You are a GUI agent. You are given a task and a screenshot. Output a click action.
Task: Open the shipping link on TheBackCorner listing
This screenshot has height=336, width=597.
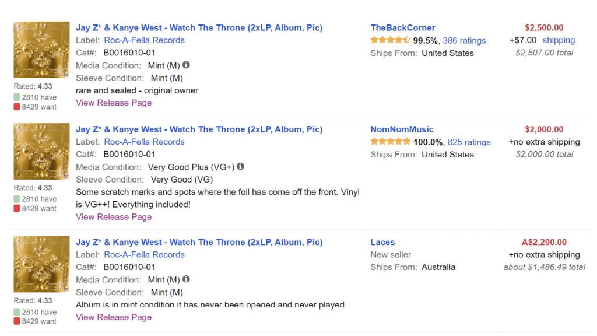coord(559,40)
